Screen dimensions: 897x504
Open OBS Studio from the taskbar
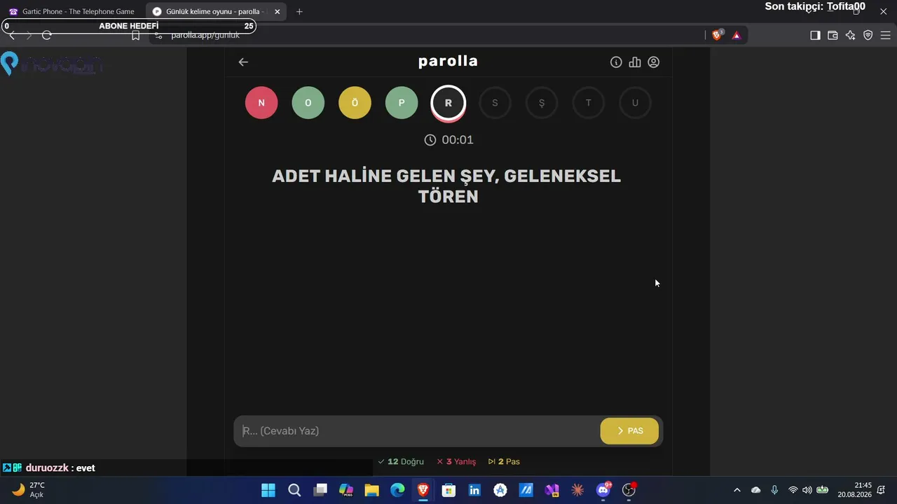click(629, 490)
